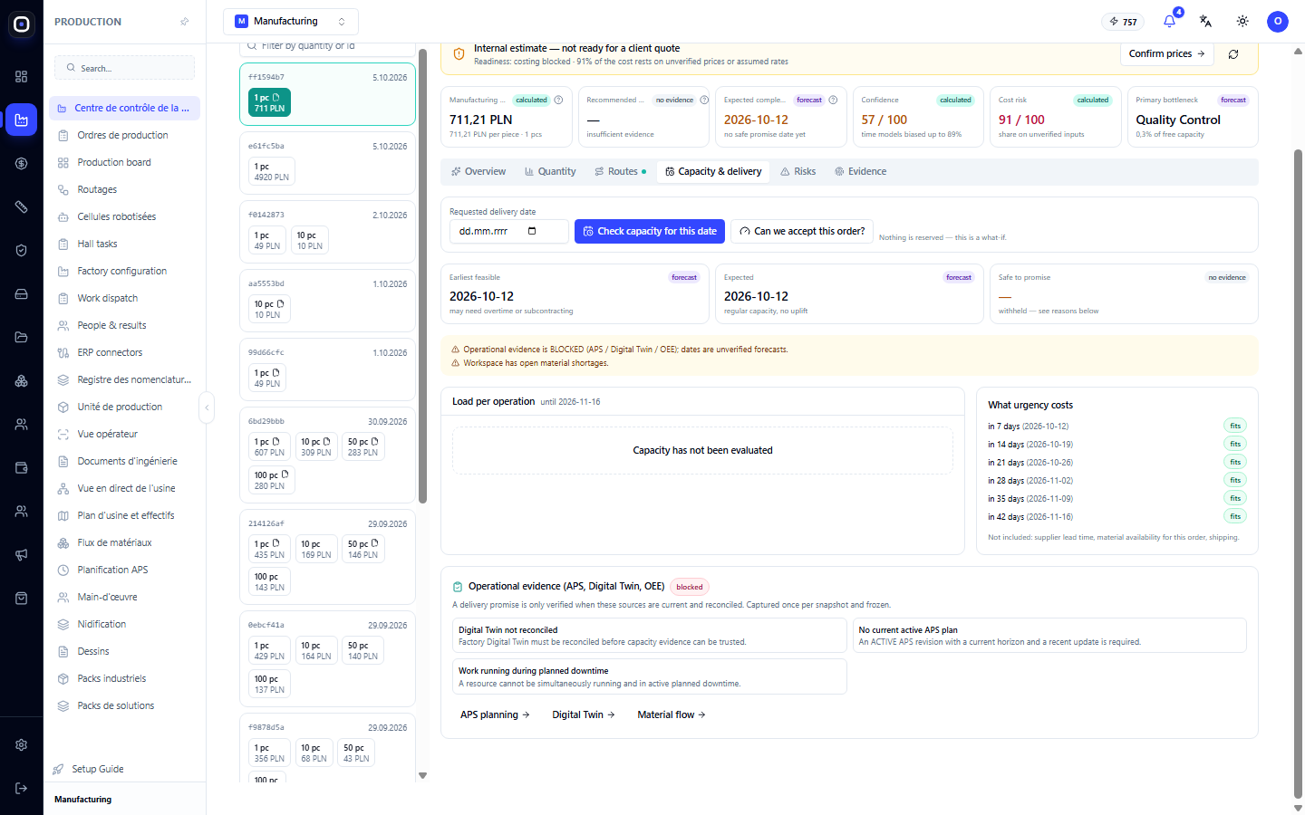The image size is (1305, 815).
Task: Click the help icon on the Manufacturing cost card
Action: 558,101
